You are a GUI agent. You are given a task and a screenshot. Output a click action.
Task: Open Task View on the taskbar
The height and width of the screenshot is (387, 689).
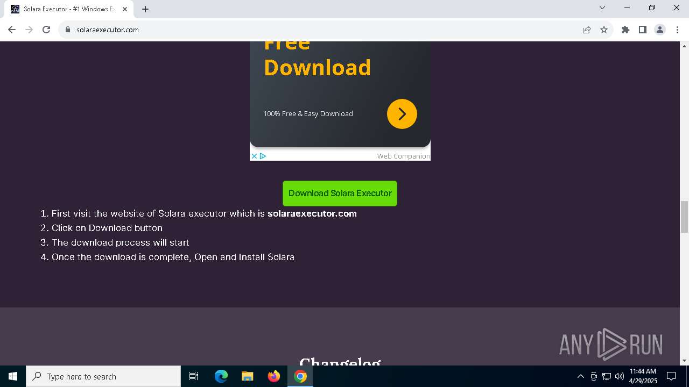(194, 376)
